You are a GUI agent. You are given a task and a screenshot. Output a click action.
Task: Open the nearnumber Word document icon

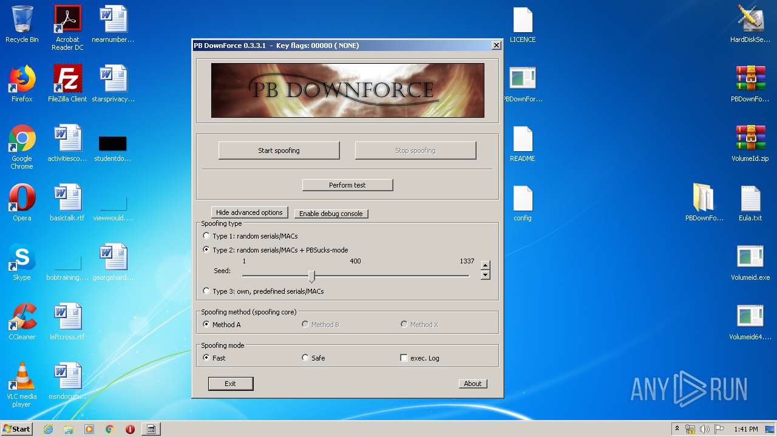tap(113, 24)
